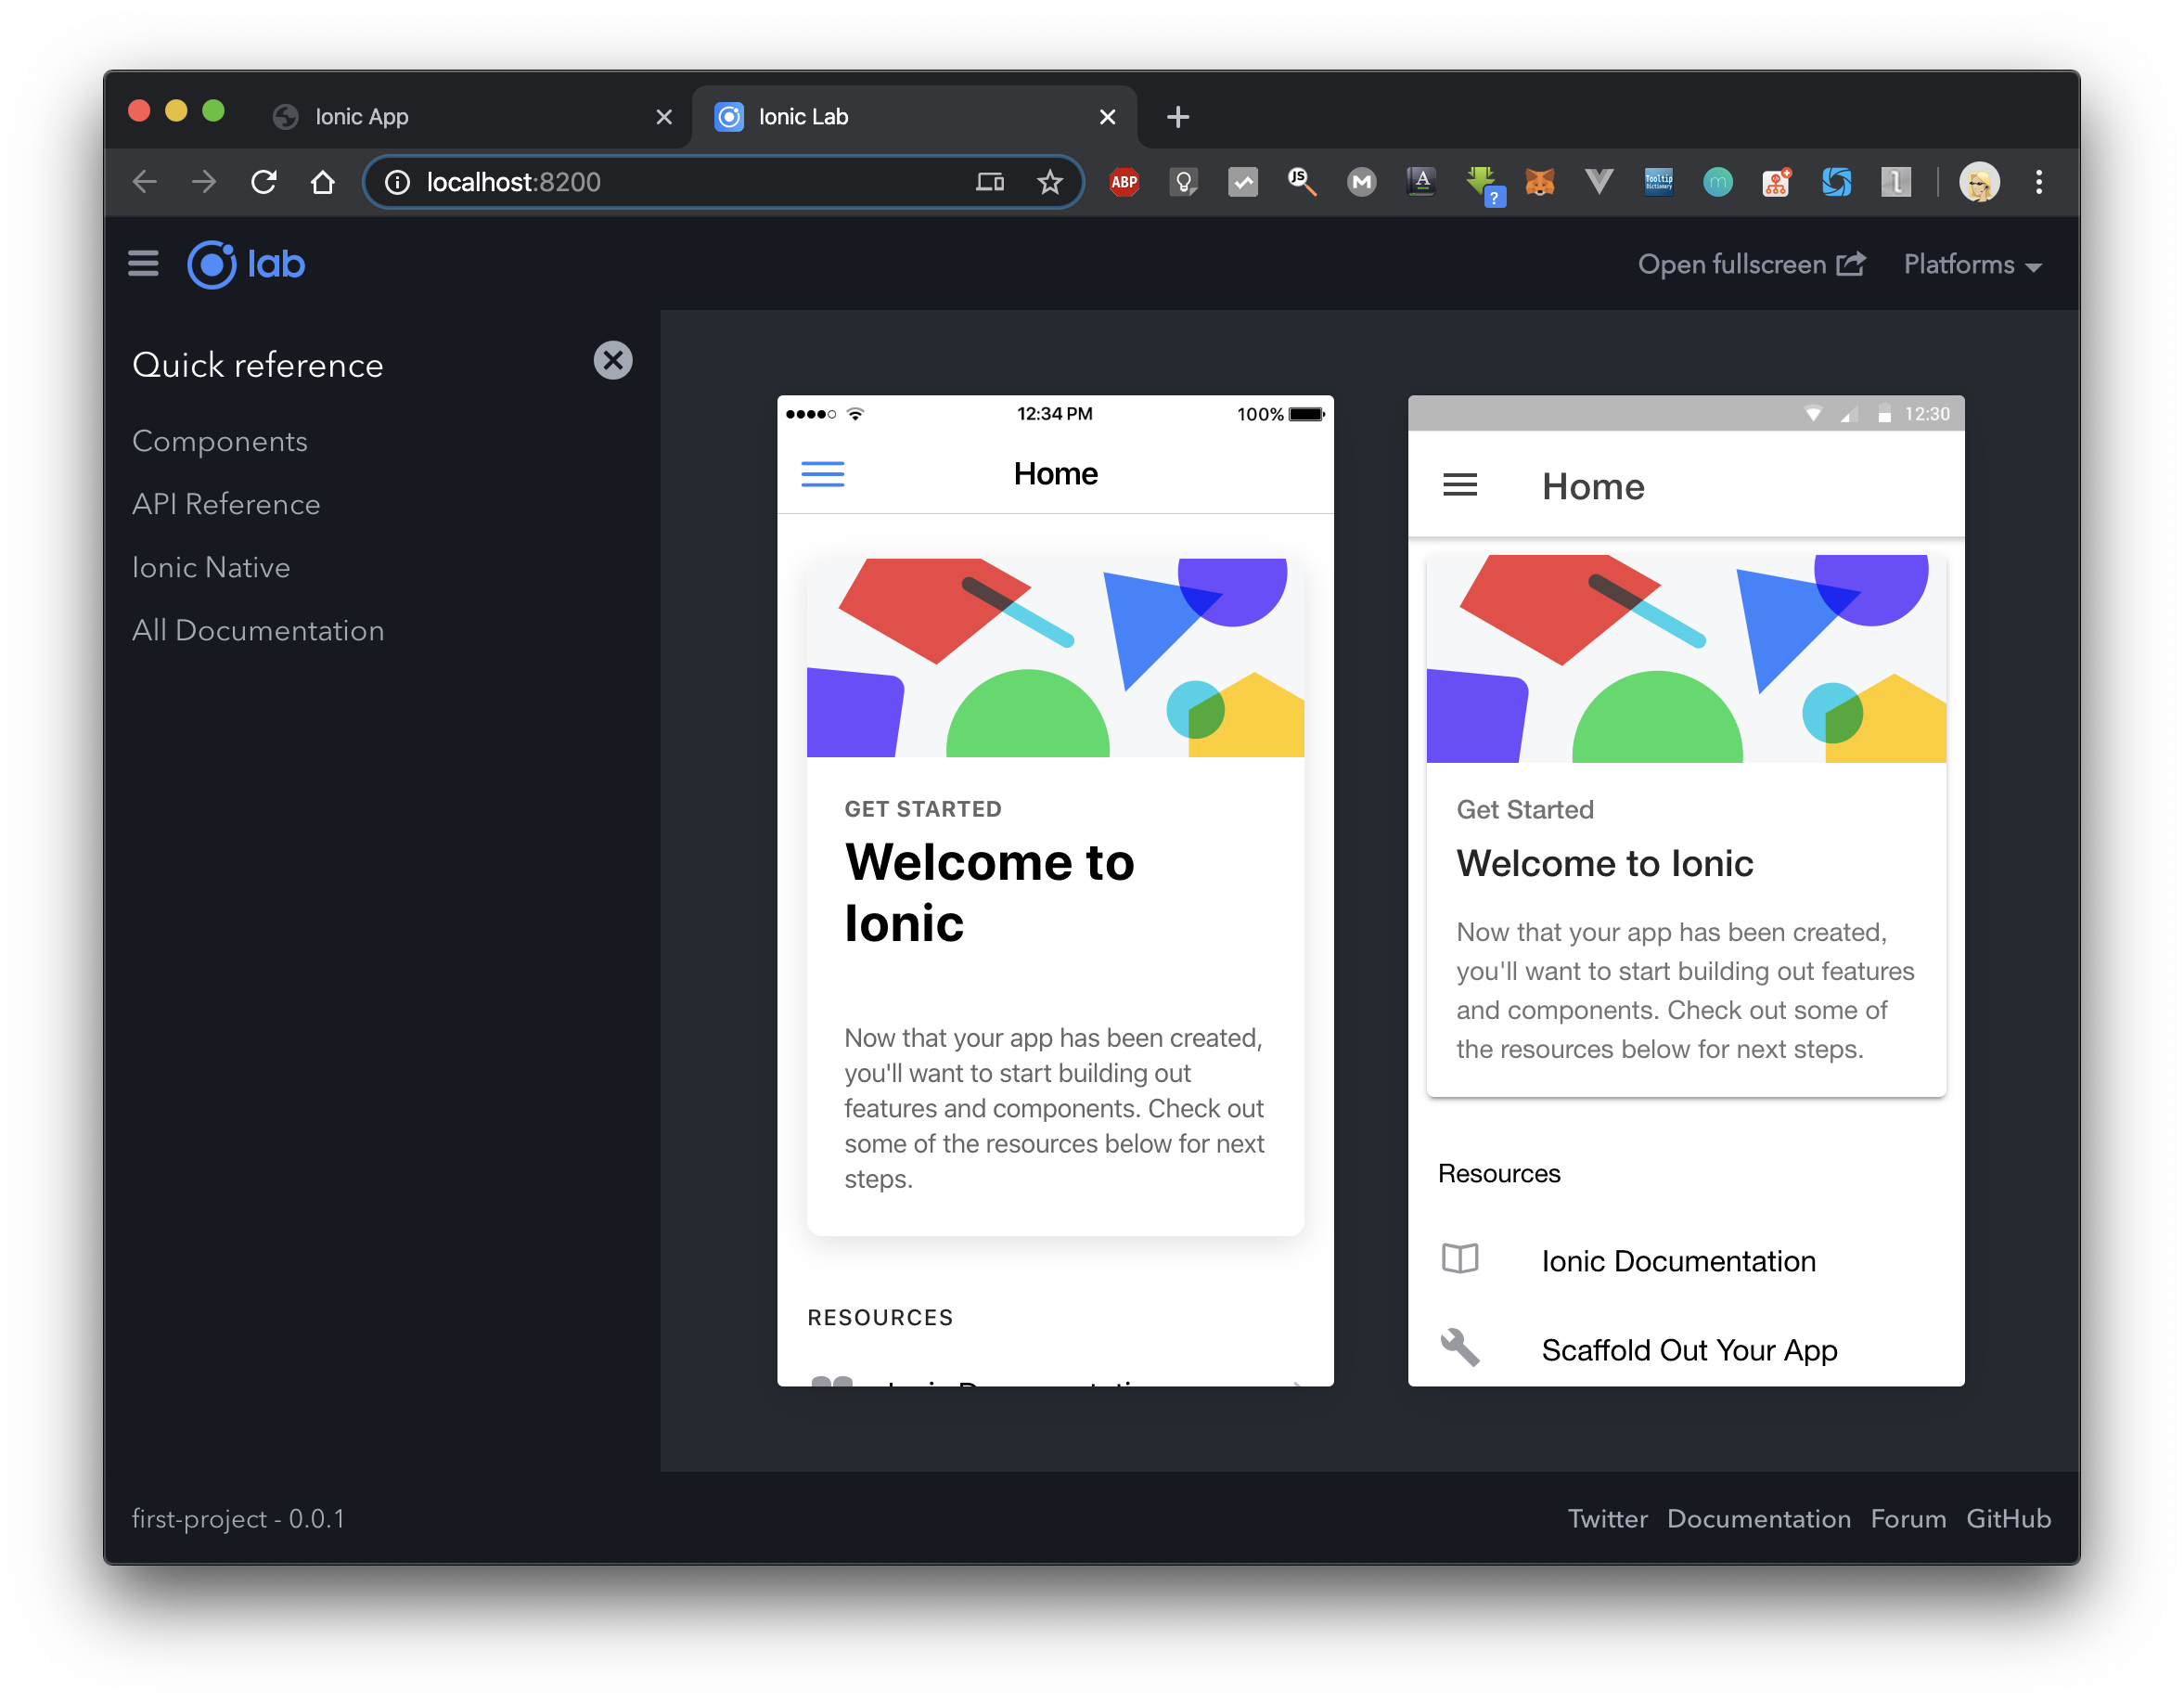Click the Open fullscreen share icon
Image resolution: width=2184 pixels, height=1702 pixels.
point(1851,264)
